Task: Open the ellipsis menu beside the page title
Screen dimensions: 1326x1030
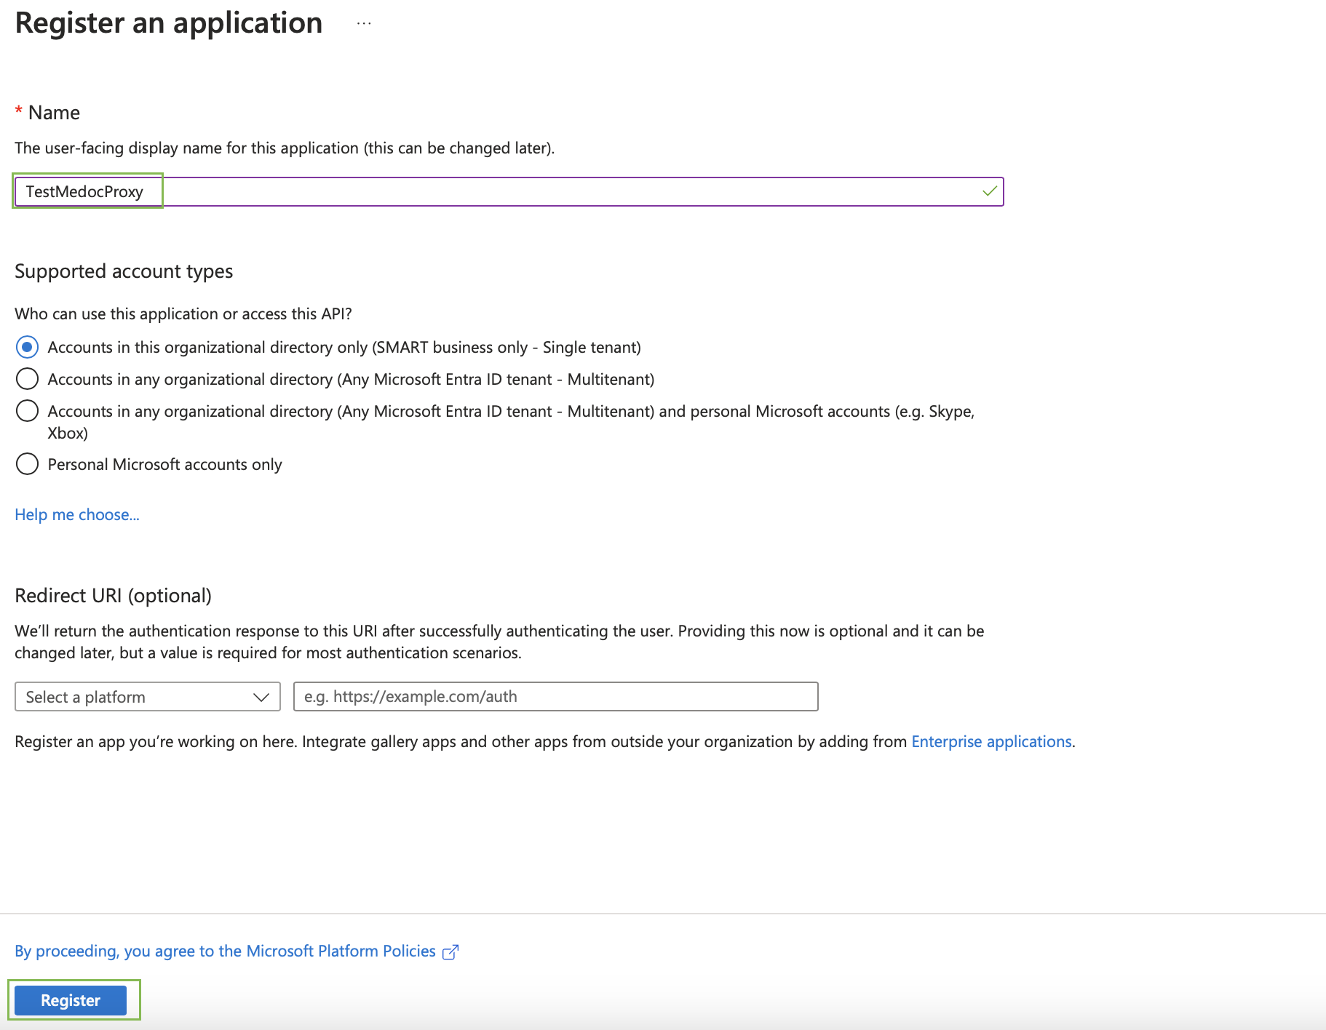Action: [x=364, y=24]
